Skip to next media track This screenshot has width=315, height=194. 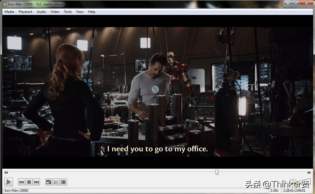(36, 182)
